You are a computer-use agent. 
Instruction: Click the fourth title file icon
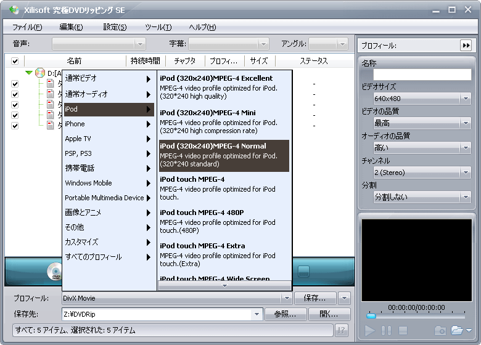[51, 115]
